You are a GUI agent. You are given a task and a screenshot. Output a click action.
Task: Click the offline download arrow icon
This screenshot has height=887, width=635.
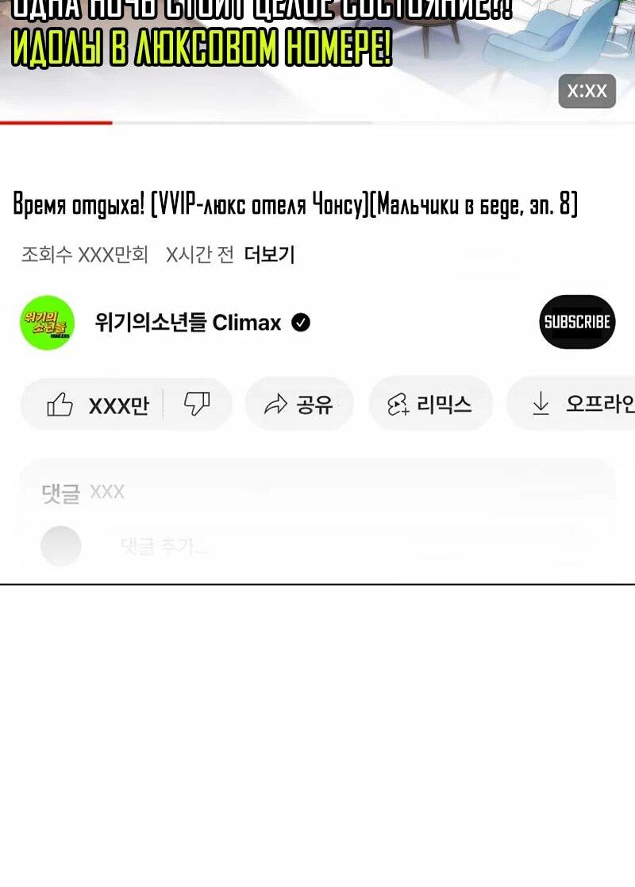pyautogui.click(x=541, y=403)
